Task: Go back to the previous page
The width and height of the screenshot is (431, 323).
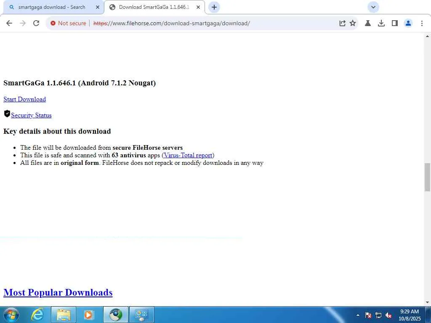Action: (9, 24)
